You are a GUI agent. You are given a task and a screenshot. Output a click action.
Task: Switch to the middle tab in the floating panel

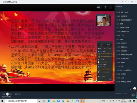coord(105,49)
